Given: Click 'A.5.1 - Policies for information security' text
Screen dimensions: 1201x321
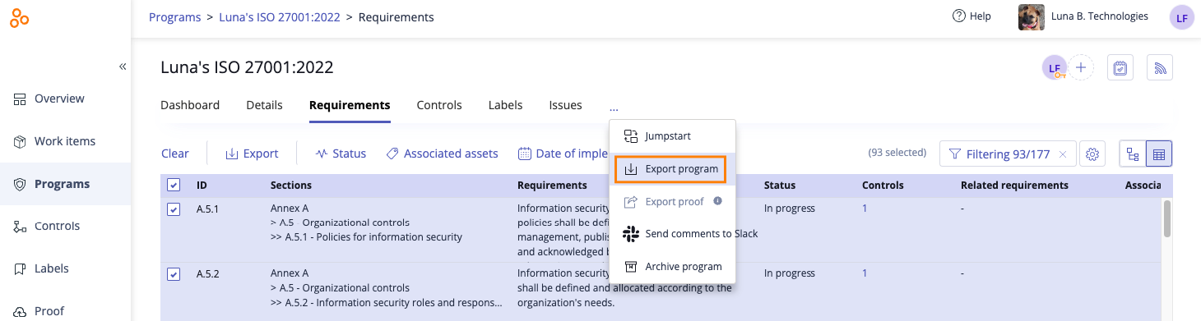Looking at the screenshot, I should click(x=373, y=237).
